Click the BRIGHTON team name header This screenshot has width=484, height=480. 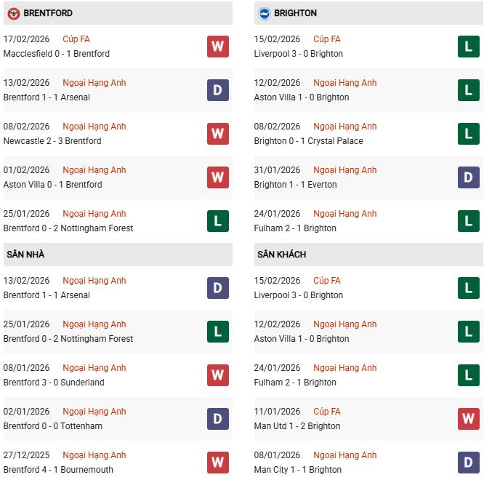coord(296,13)
